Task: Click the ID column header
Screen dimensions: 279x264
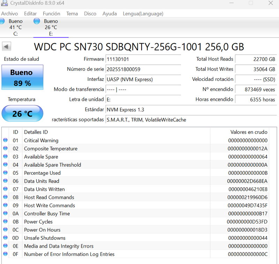Action: coord(15,132)
